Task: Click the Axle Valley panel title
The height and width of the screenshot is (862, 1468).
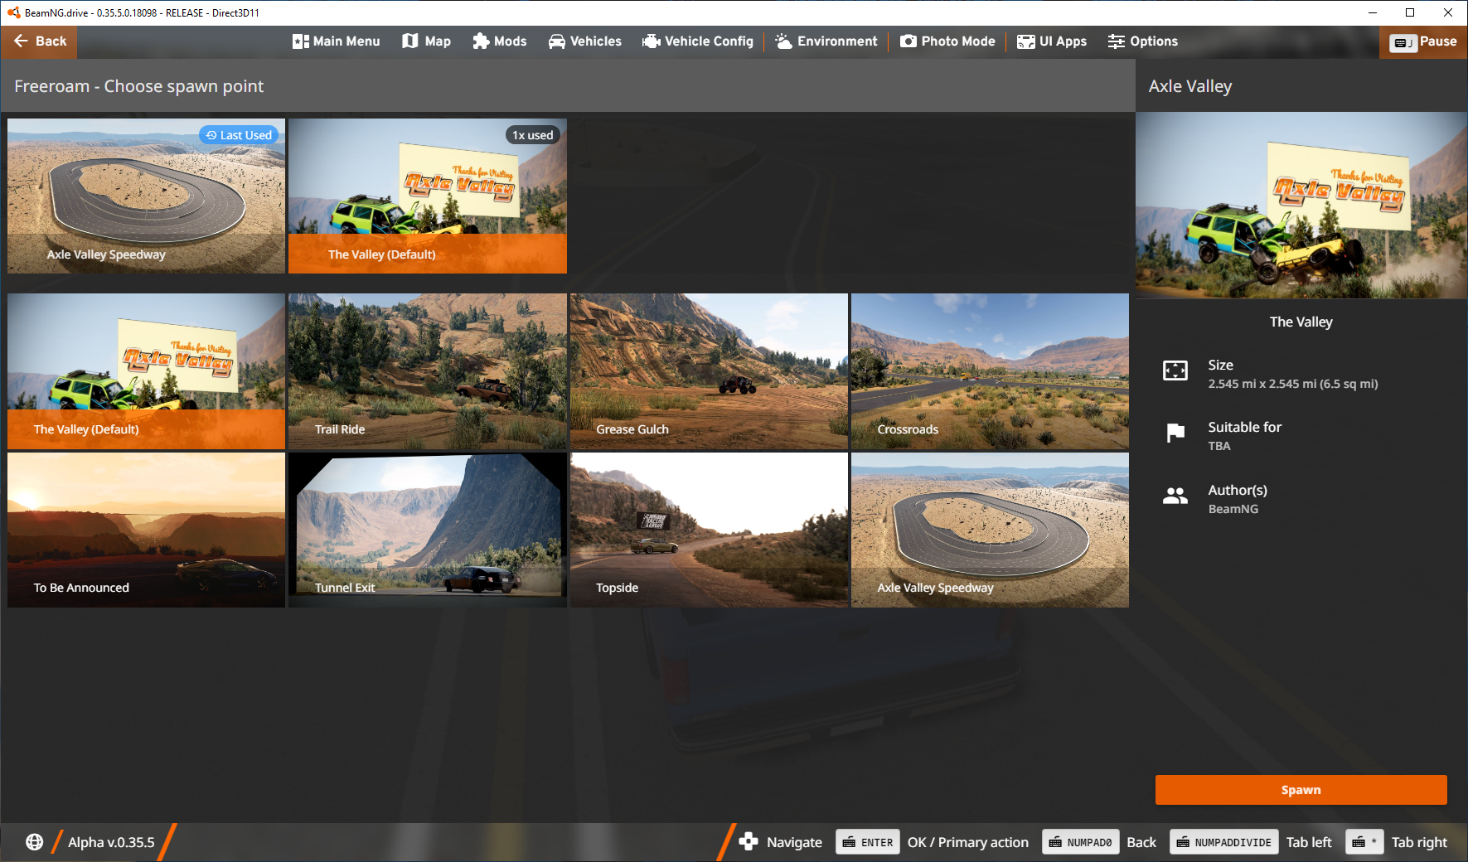Action: tap(1190, 86)
